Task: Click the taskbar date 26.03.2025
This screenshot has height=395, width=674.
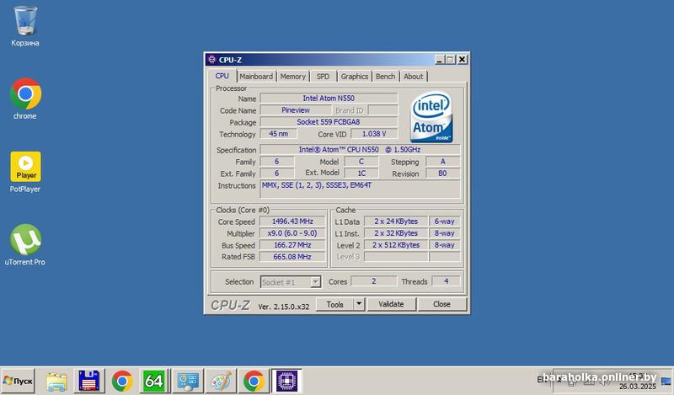Action: coord(638,387)
